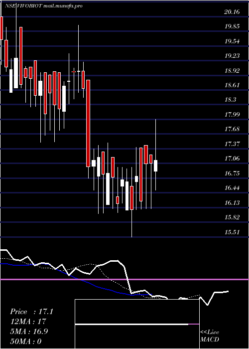
Task: Click the 50MA : 0 readout
Action: coord(26,341)
